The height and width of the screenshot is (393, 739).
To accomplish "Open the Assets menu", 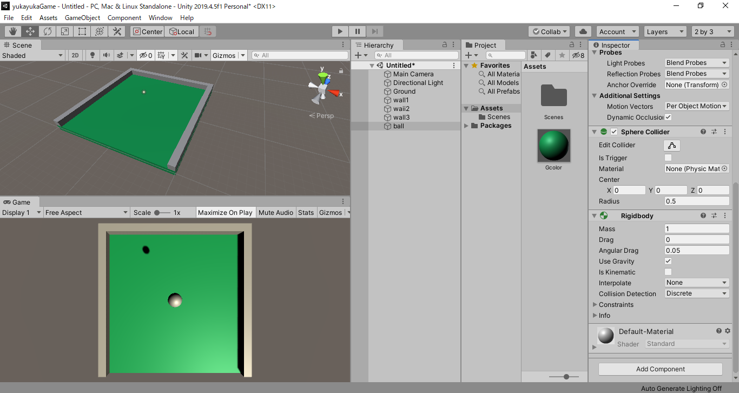I will pos(48,18).
